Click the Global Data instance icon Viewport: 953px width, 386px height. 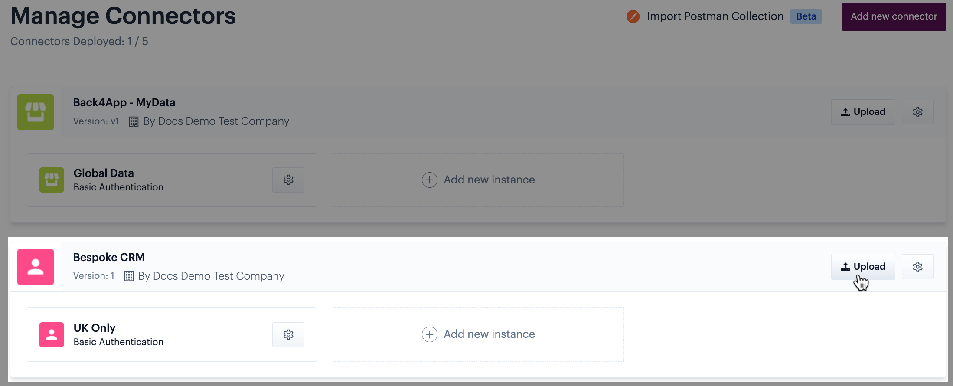tap(52, 180)
